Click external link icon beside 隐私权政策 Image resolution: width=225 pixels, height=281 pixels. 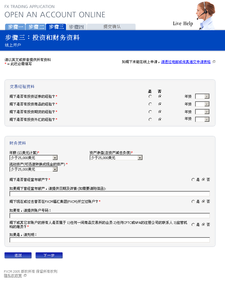[x=25, y=276]
